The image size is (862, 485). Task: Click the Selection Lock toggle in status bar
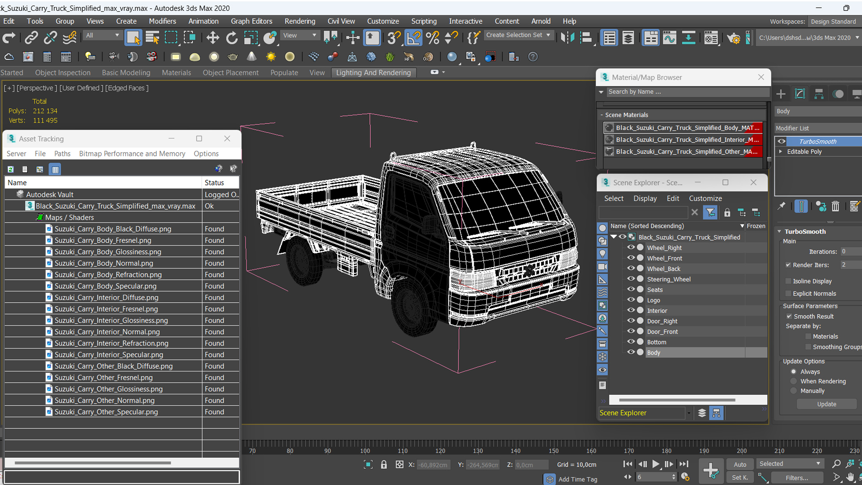click(384, 465)
